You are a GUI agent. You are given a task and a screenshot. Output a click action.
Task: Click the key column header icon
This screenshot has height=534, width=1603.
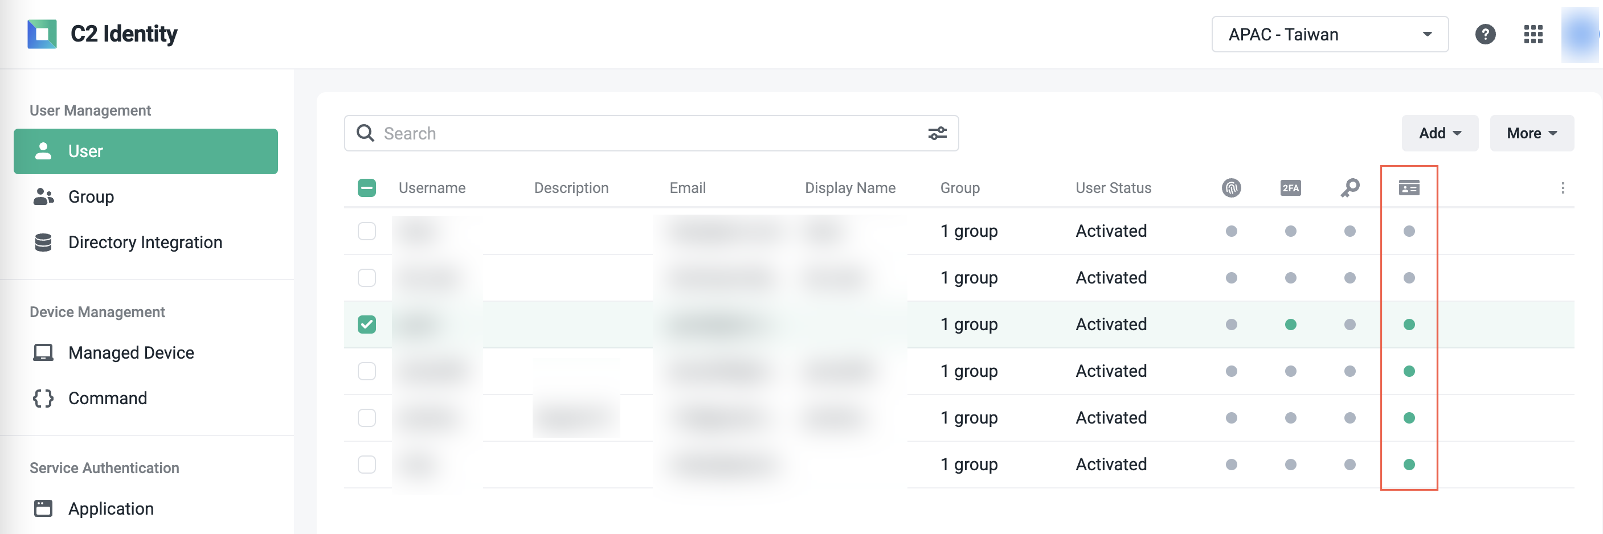(x=1349, y=188)
